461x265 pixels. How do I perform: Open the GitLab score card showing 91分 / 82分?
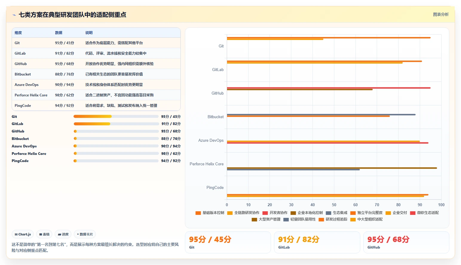coord(317,242)
